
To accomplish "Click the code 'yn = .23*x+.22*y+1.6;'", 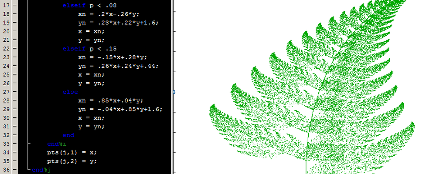I will pyautogui.click(x=119, y=23).
